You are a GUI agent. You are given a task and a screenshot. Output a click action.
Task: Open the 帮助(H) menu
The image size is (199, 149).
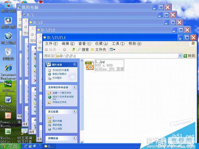click(x=135, y=43)
